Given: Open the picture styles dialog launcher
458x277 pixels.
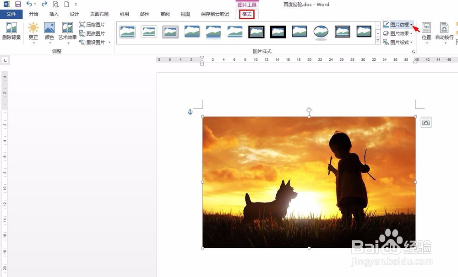Looking at the screenshot, I should (x=413, y=52).
